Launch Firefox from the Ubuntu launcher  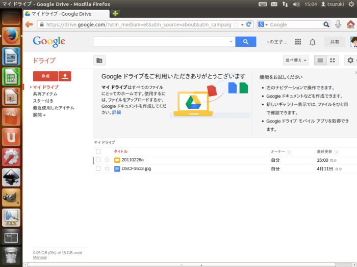pyautogui.click(x=11, y=36)
